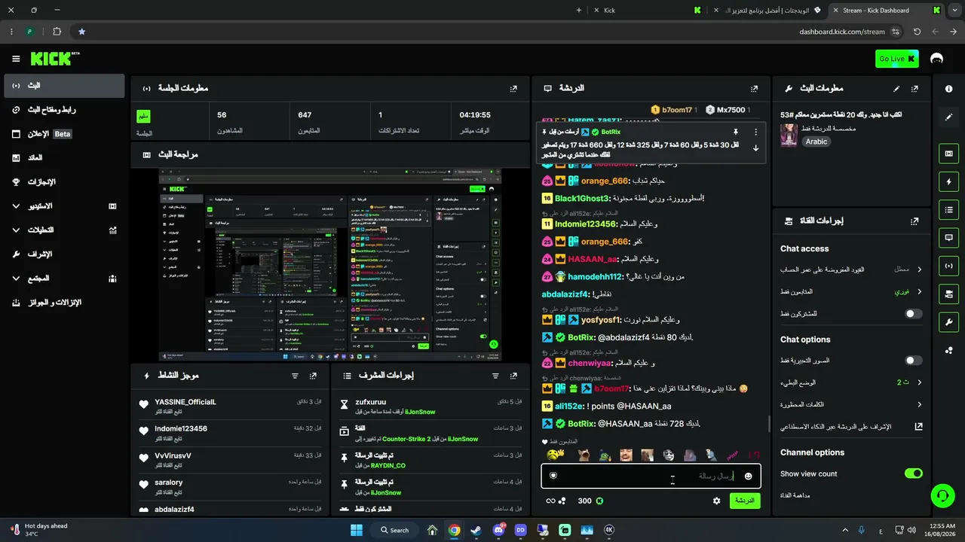965x542 pixels.
Task: Disable Show view count switch
Action: coord(913,473)
